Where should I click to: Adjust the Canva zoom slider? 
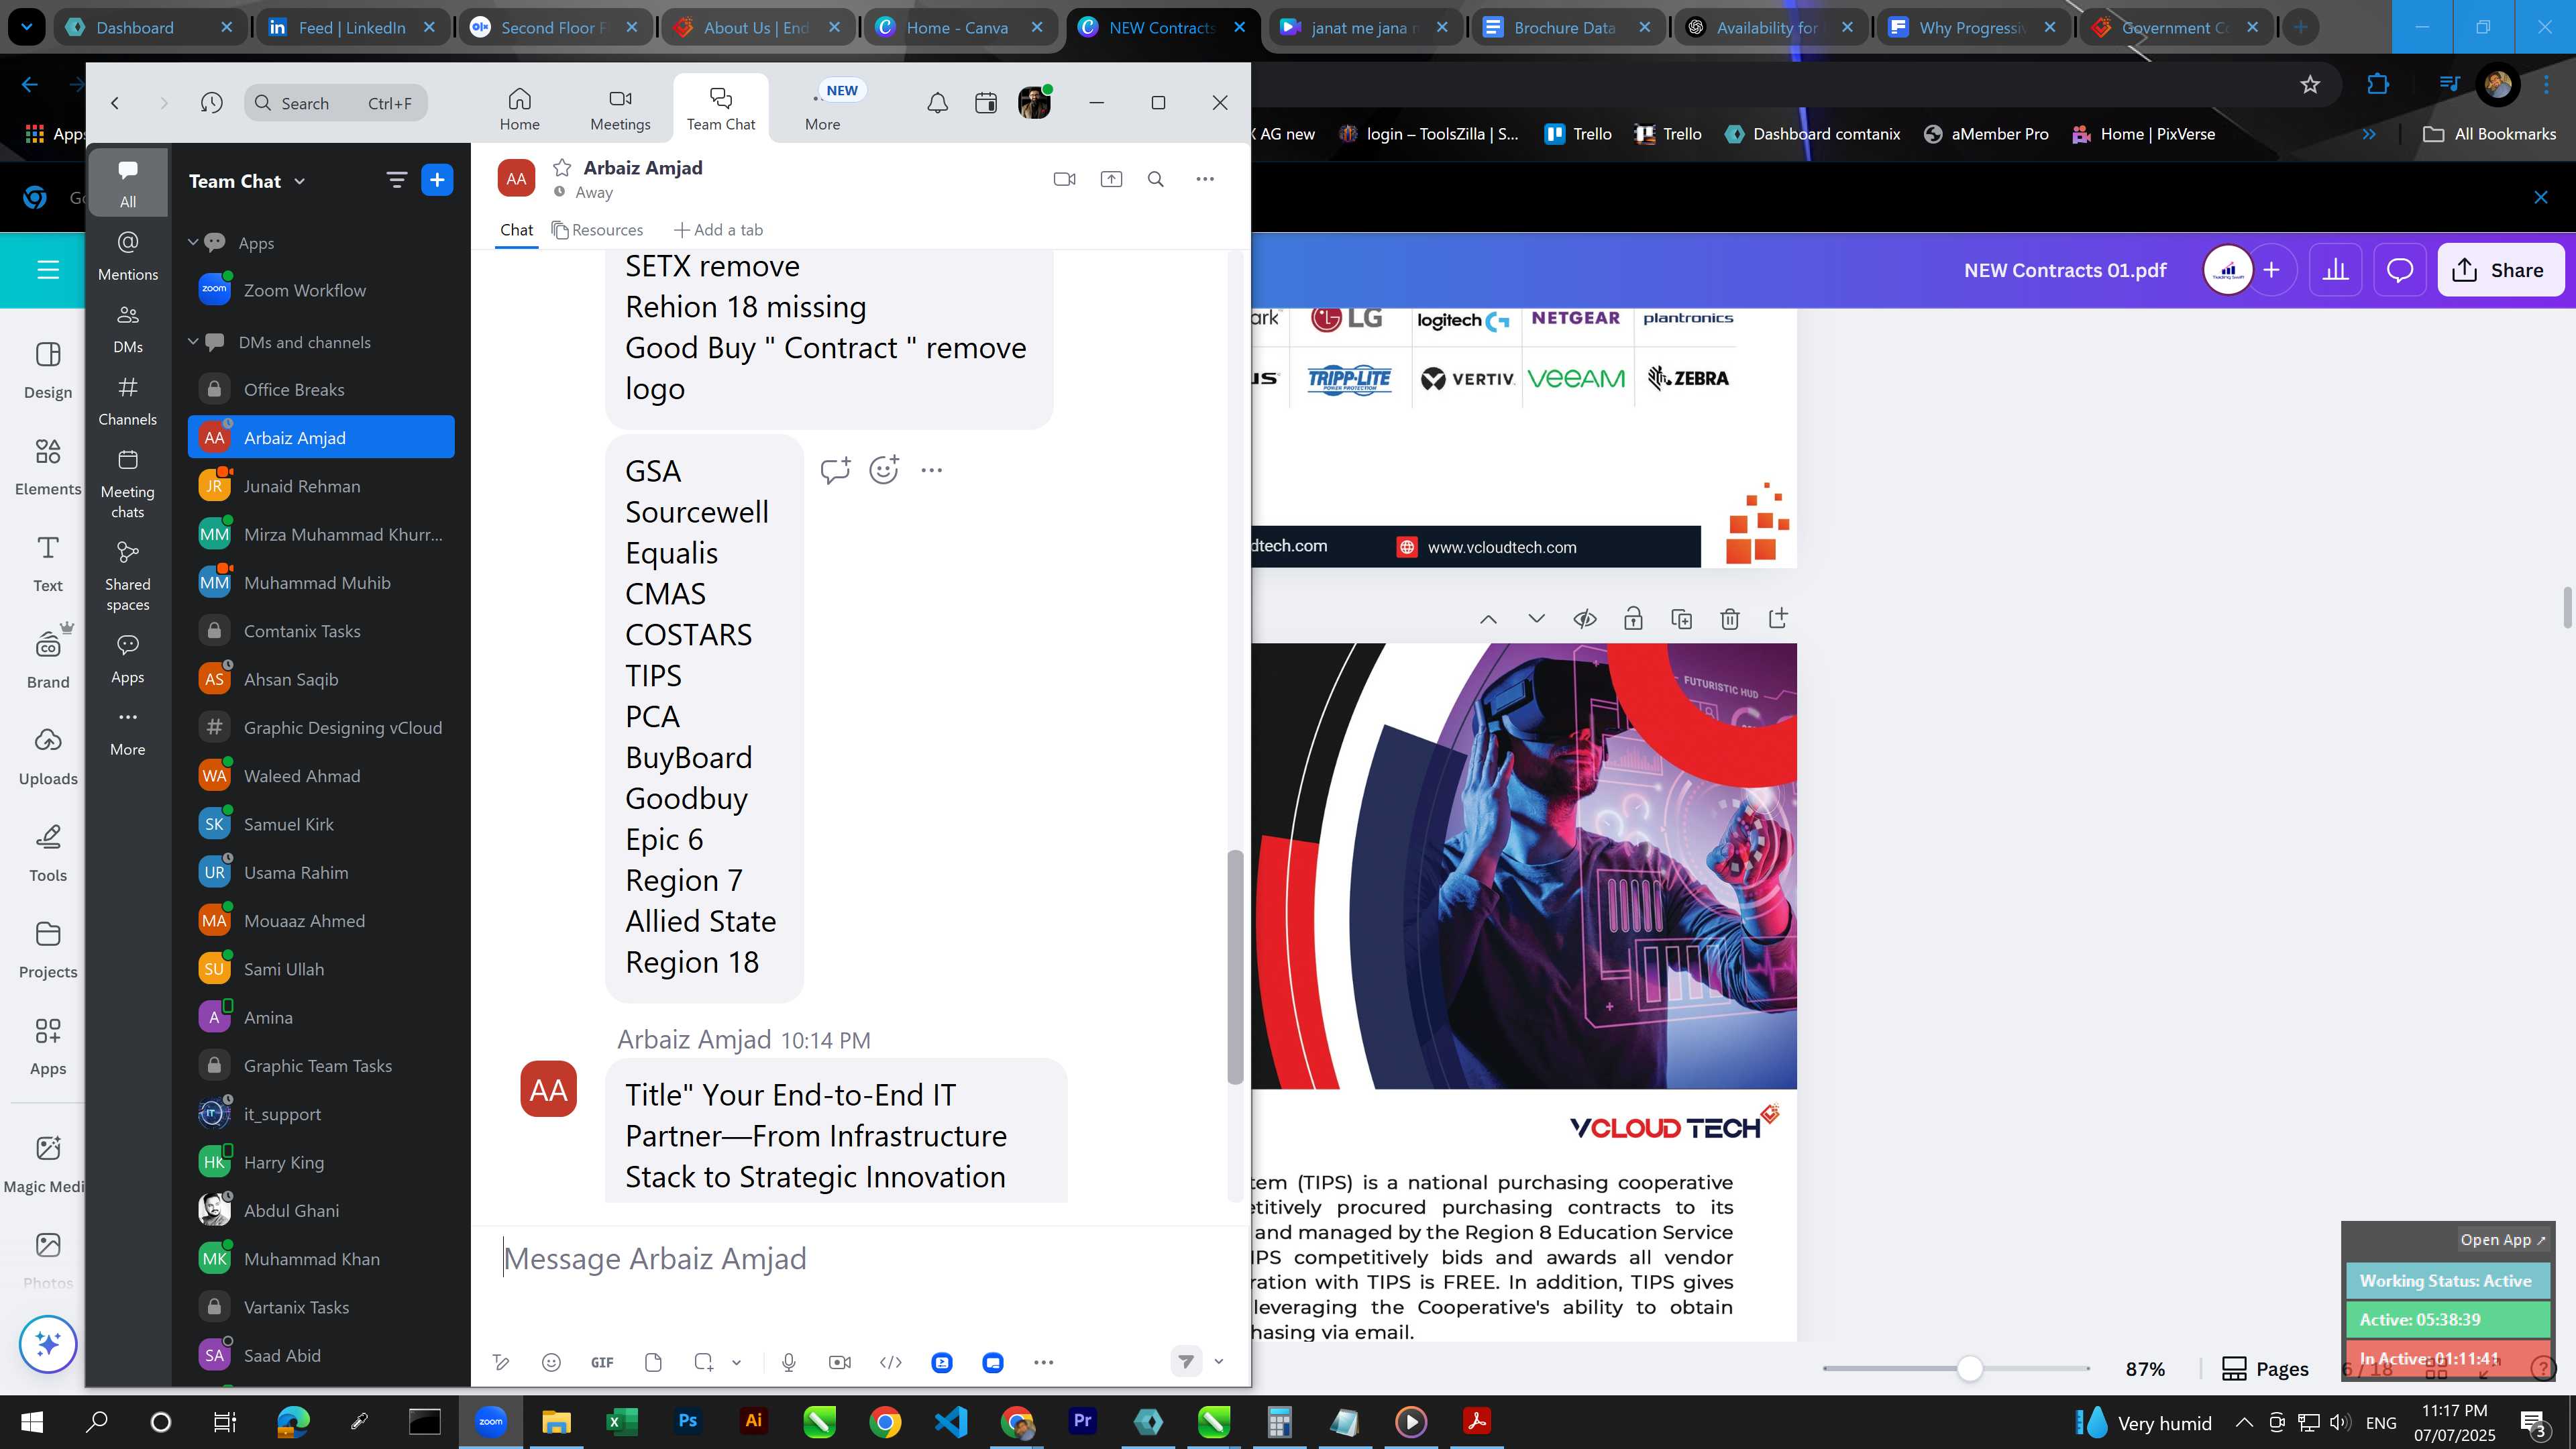pos(1969,1369)
